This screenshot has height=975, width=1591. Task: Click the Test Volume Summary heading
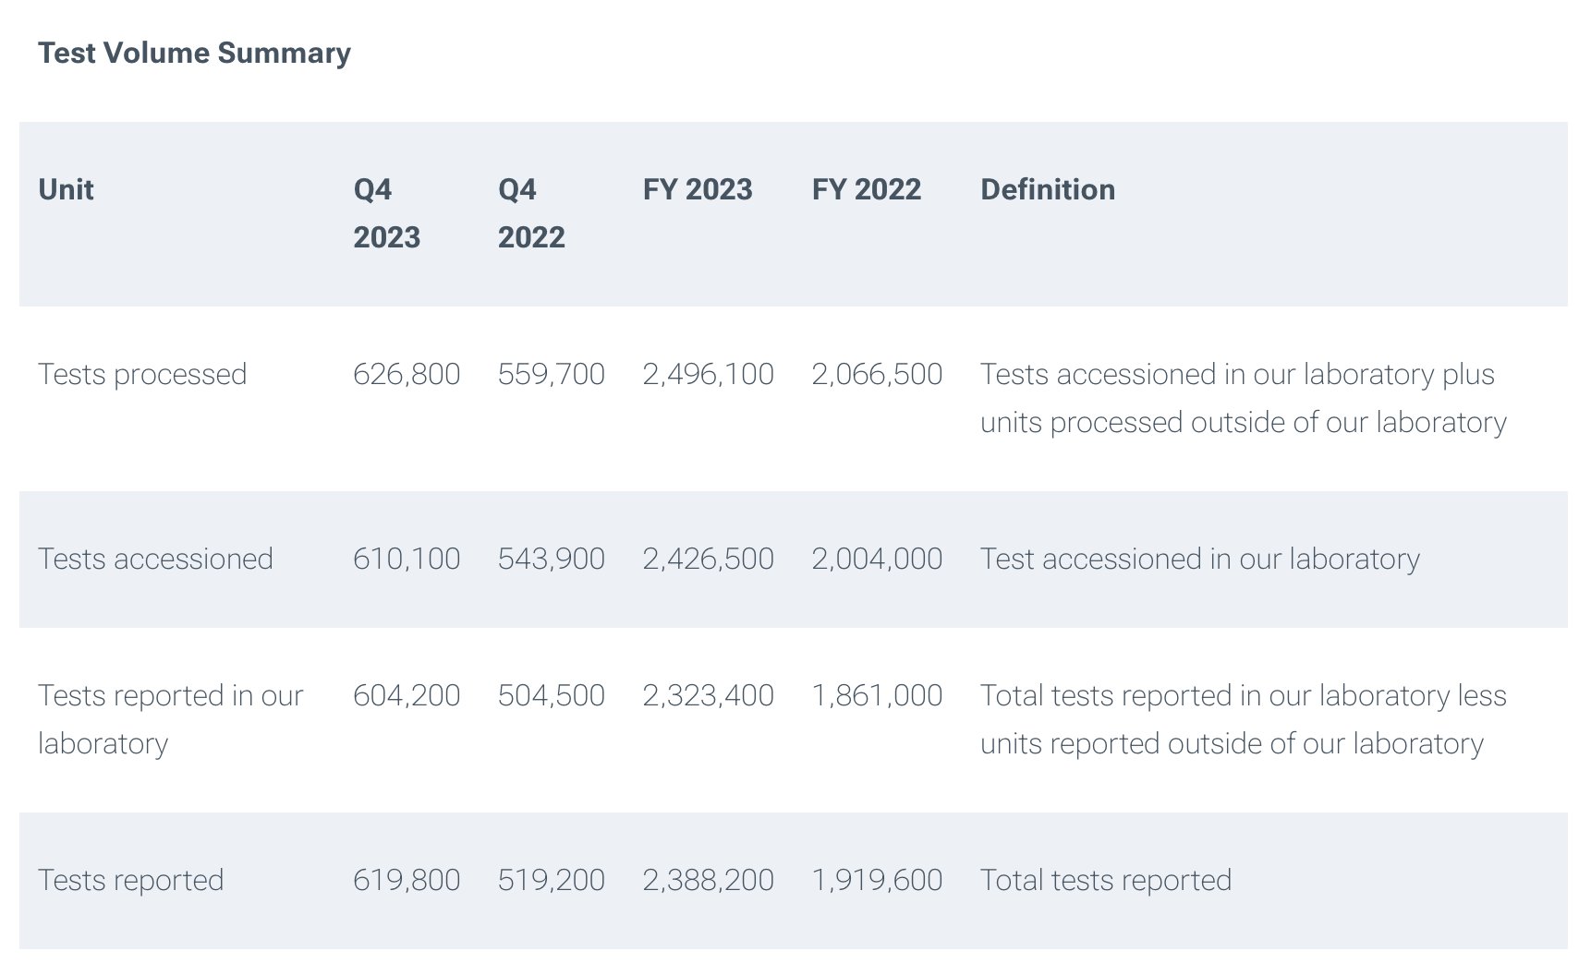point(194,53)
